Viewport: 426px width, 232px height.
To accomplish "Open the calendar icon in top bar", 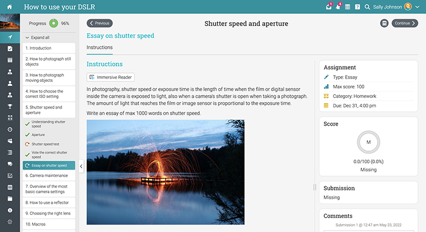I will (x=348, y=7).
